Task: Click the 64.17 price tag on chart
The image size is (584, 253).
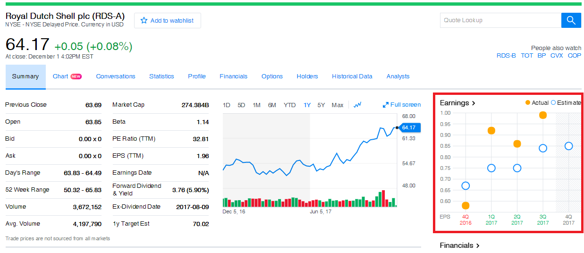Action: pyautogui.click(x=409, y=127)
